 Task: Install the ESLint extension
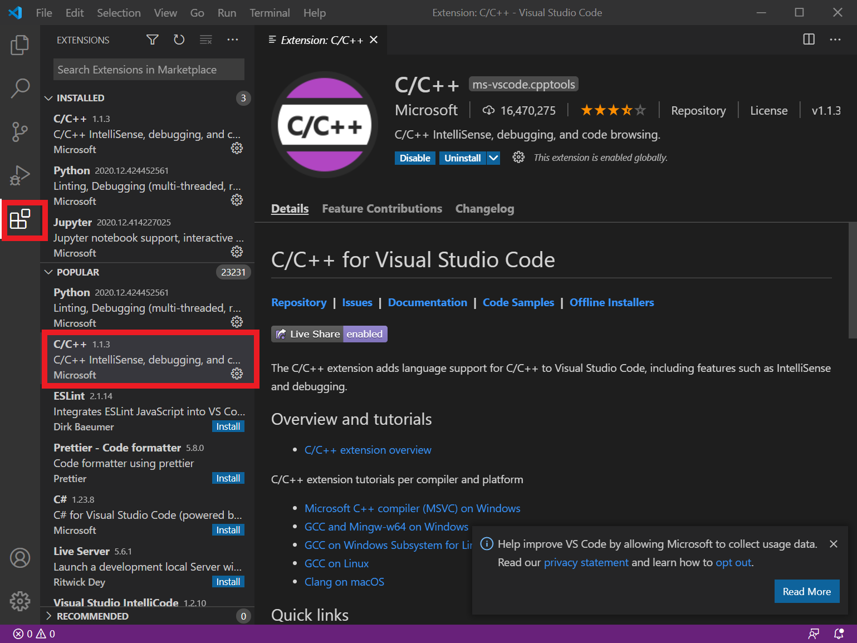pyautogui.click(x=228, y=426)
